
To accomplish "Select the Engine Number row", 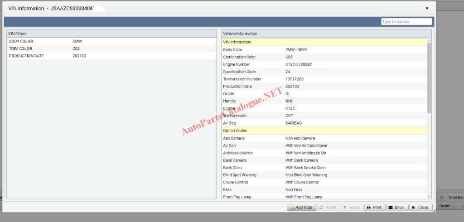I will tap(324, 64).
